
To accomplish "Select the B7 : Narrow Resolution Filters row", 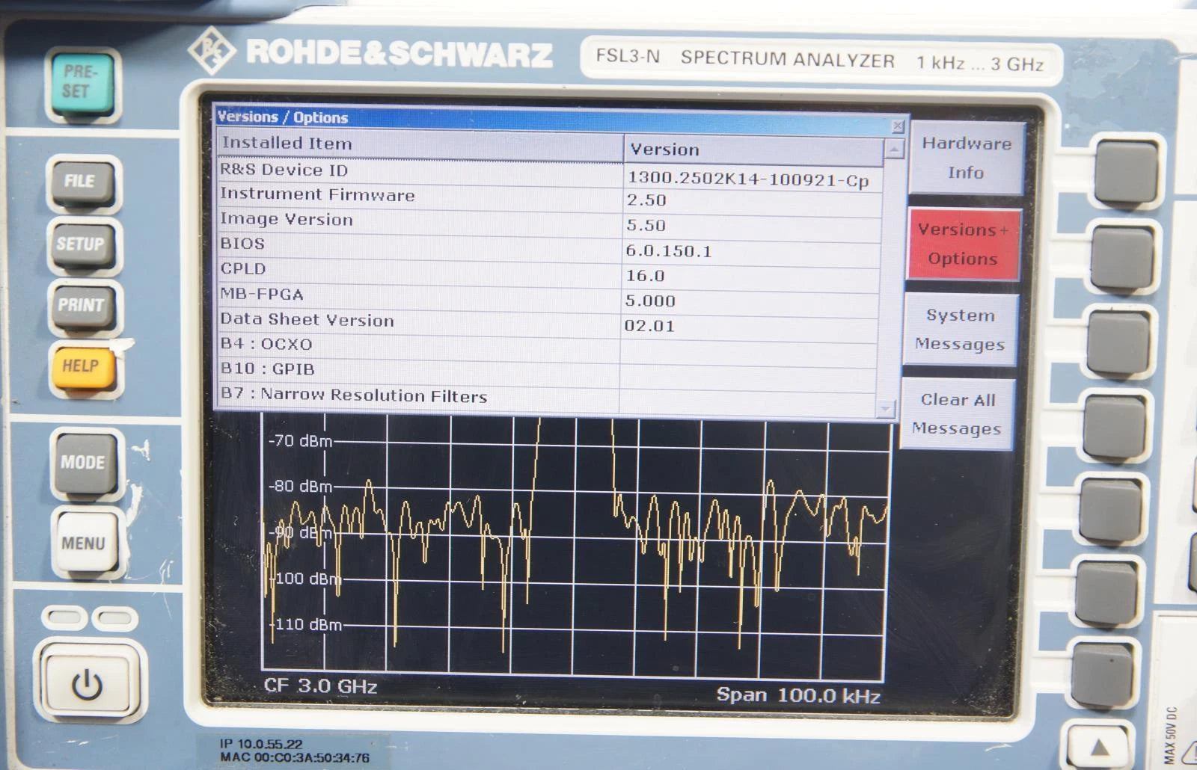I will point(546,398).
